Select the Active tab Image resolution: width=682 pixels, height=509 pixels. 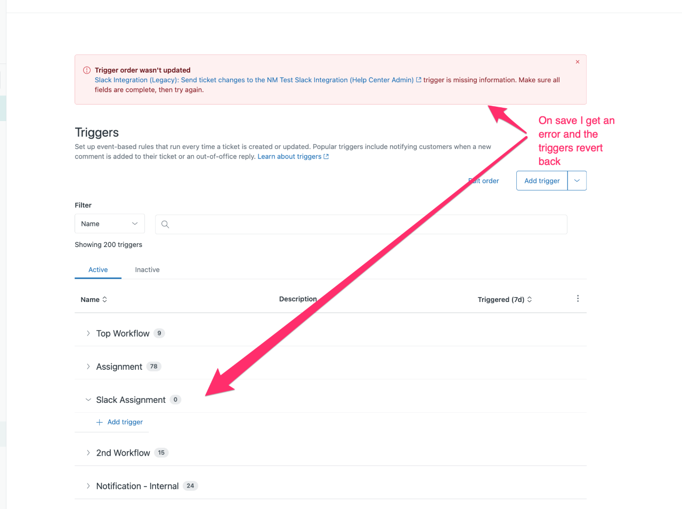coord(98,269)
